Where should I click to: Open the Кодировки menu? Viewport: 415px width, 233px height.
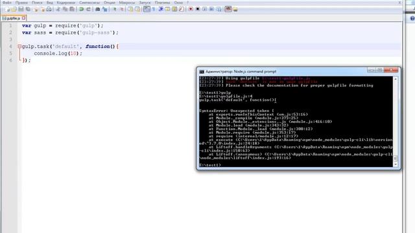(x=66, y=3)
